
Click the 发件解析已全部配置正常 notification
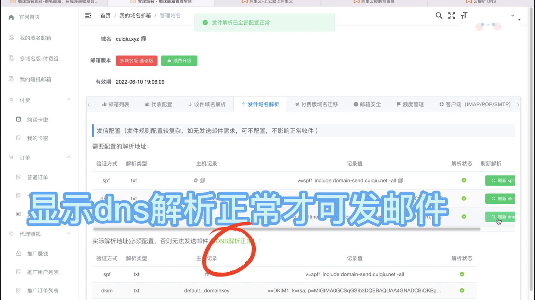[265, 23]
